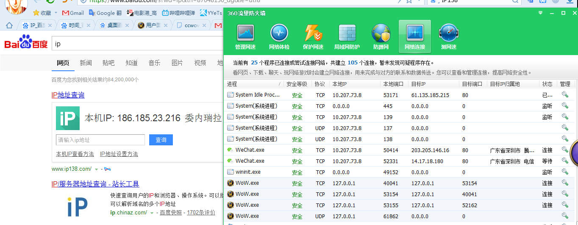Click wrench for System Idle Process row
This screenshot has height=225, width=578.
pyautogui.click(x=564, y=95)
